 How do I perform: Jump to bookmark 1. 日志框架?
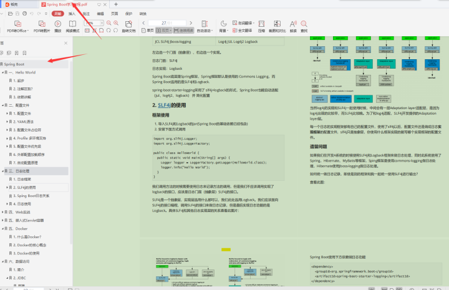point(22,179)
